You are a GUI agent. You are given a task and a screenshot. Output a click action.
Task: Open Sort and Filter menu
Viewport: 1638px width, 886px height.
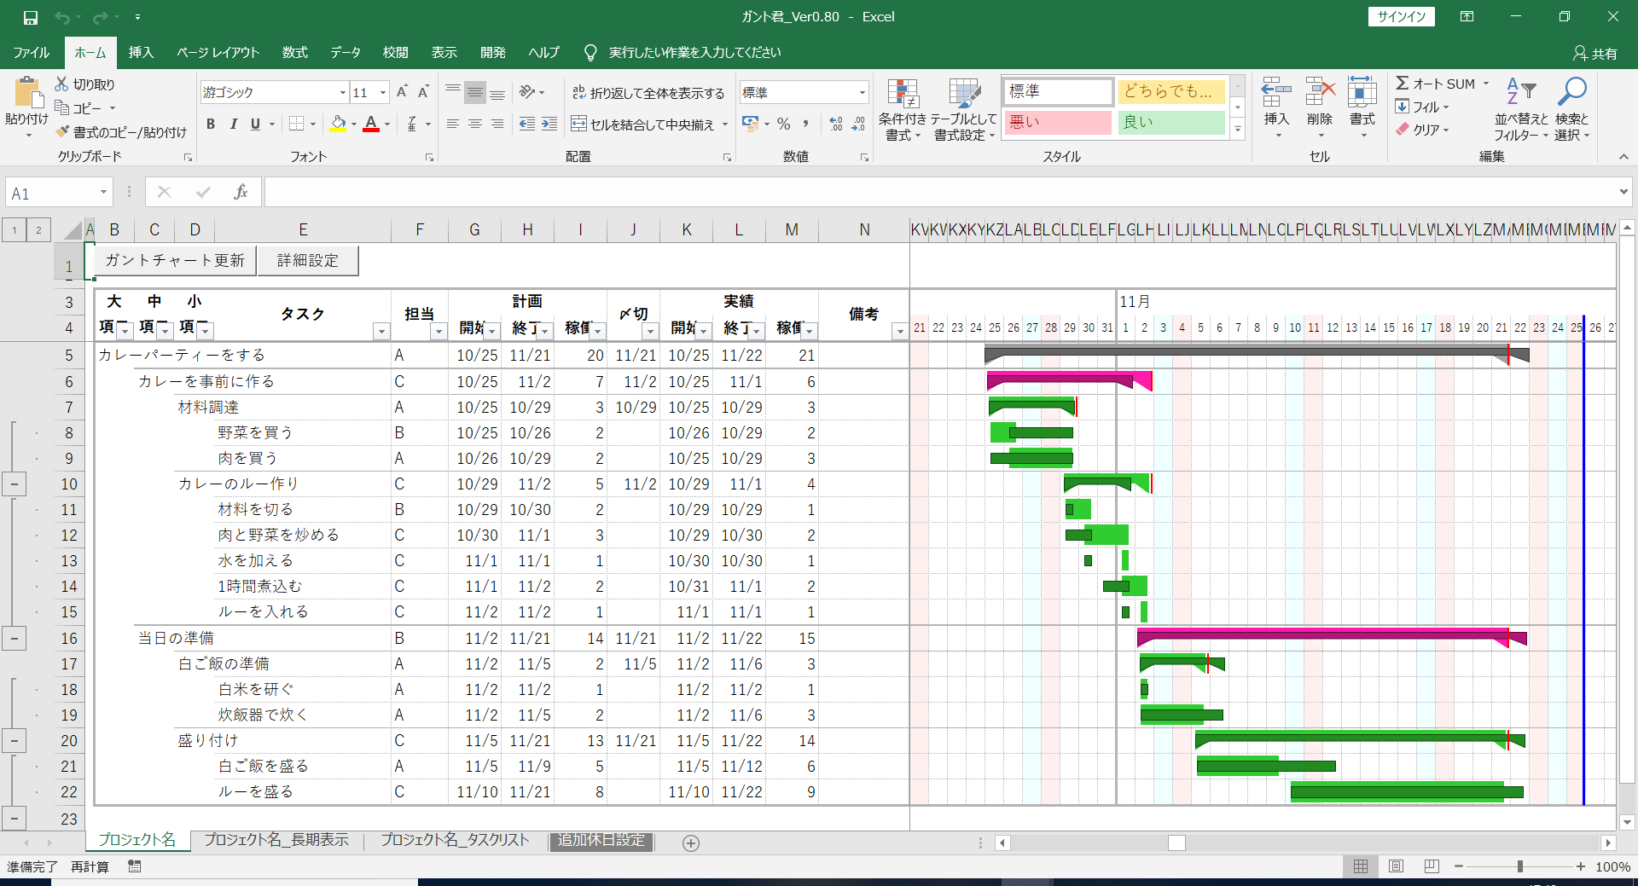1520,109
